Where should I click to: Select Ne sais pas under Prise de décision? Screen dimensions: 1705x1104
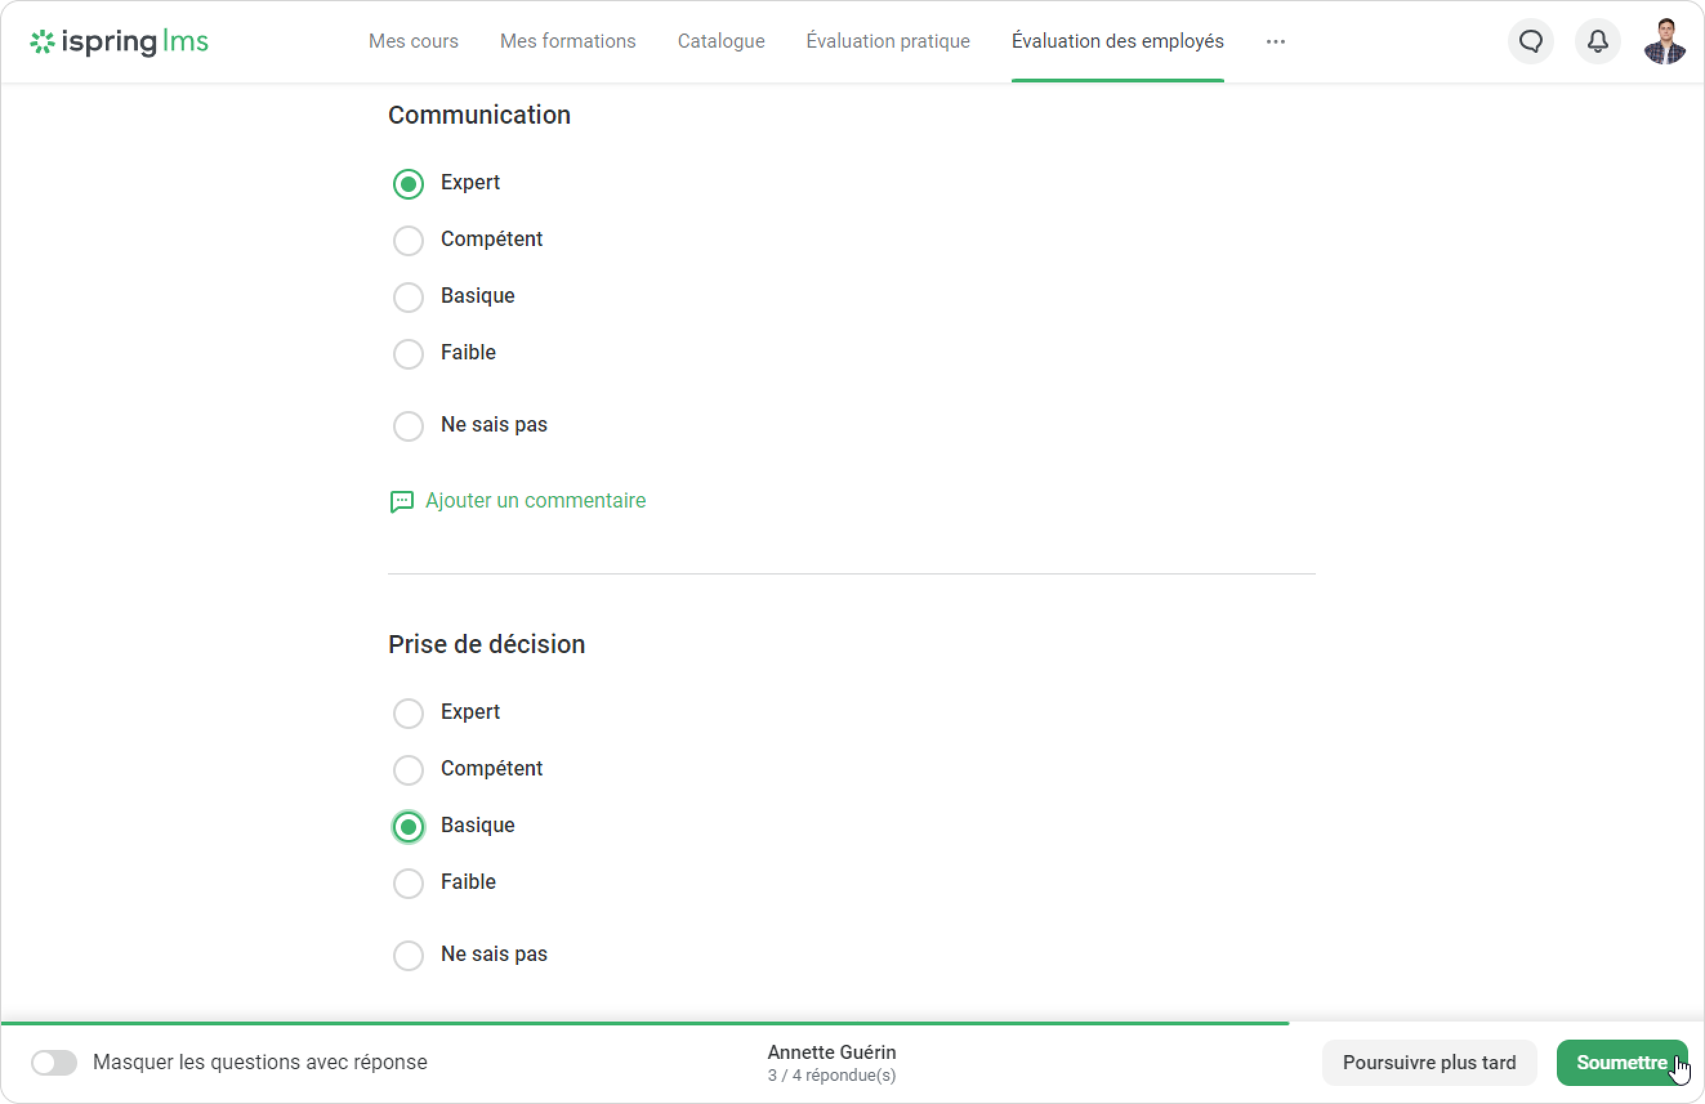(x=409, y=955)
